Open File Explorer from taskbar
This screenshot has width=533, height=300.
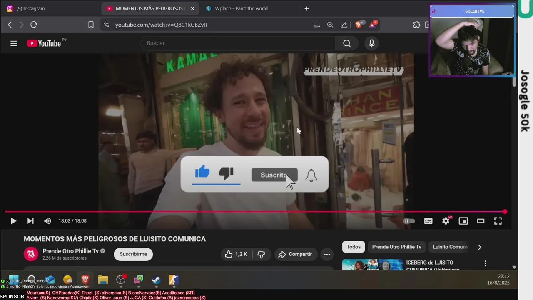tap(103, 279)
